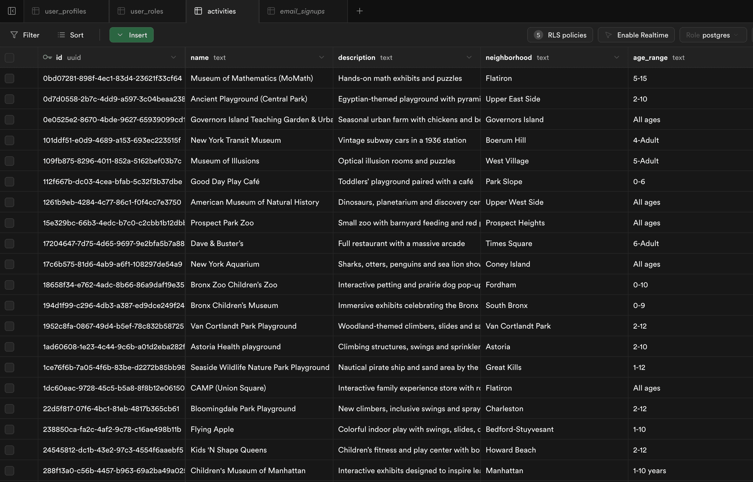Viewport: 753px width, 482px height.
Task: Click the table icon on user_profiles tab
Action: click(36, 11)
